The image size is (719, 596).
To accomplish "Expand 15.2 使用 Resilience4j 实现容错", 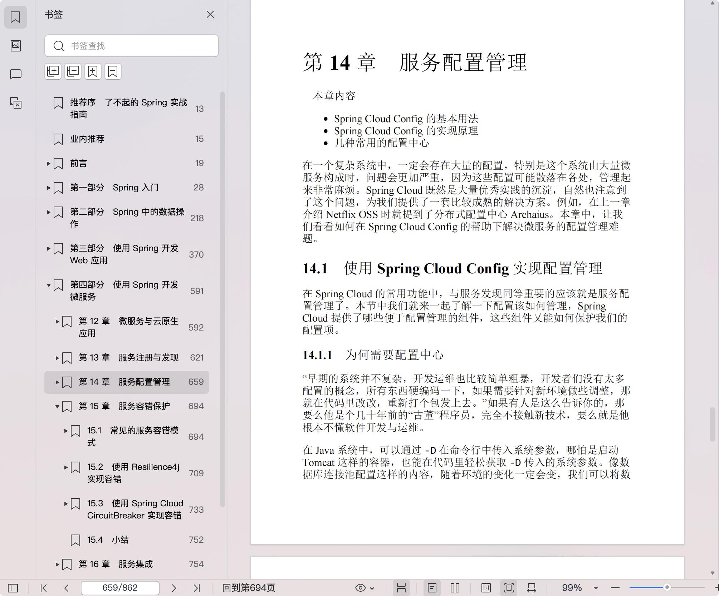I will coord(66,467).
